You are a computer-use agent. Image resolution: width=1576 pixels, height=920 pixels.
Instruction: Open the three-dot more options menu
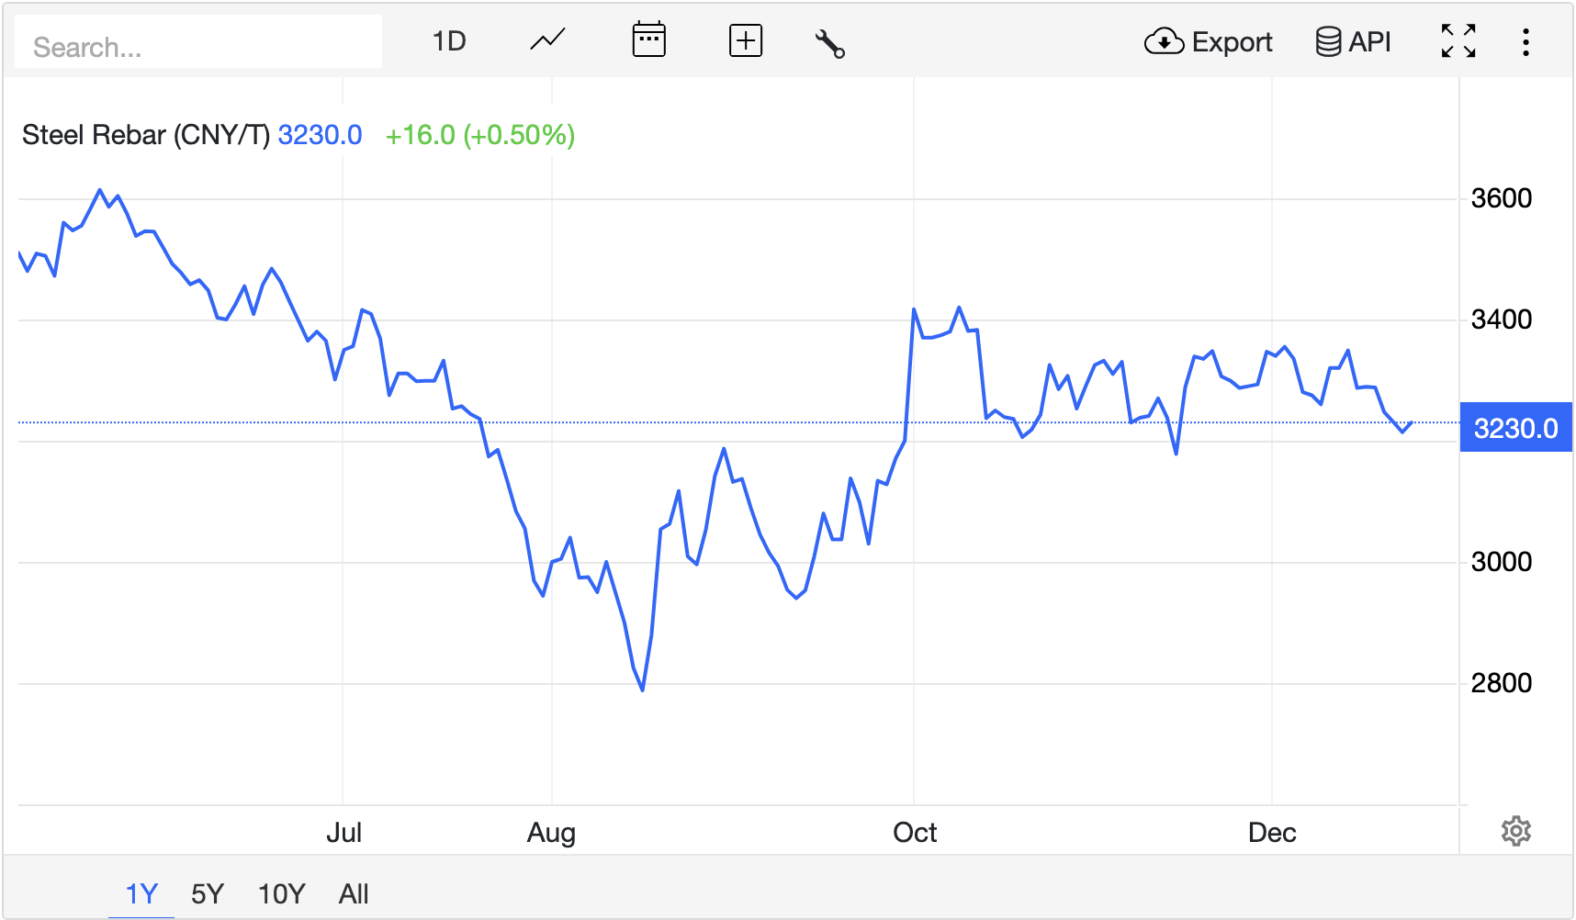pyautogui.click(x=1525, y=42)
